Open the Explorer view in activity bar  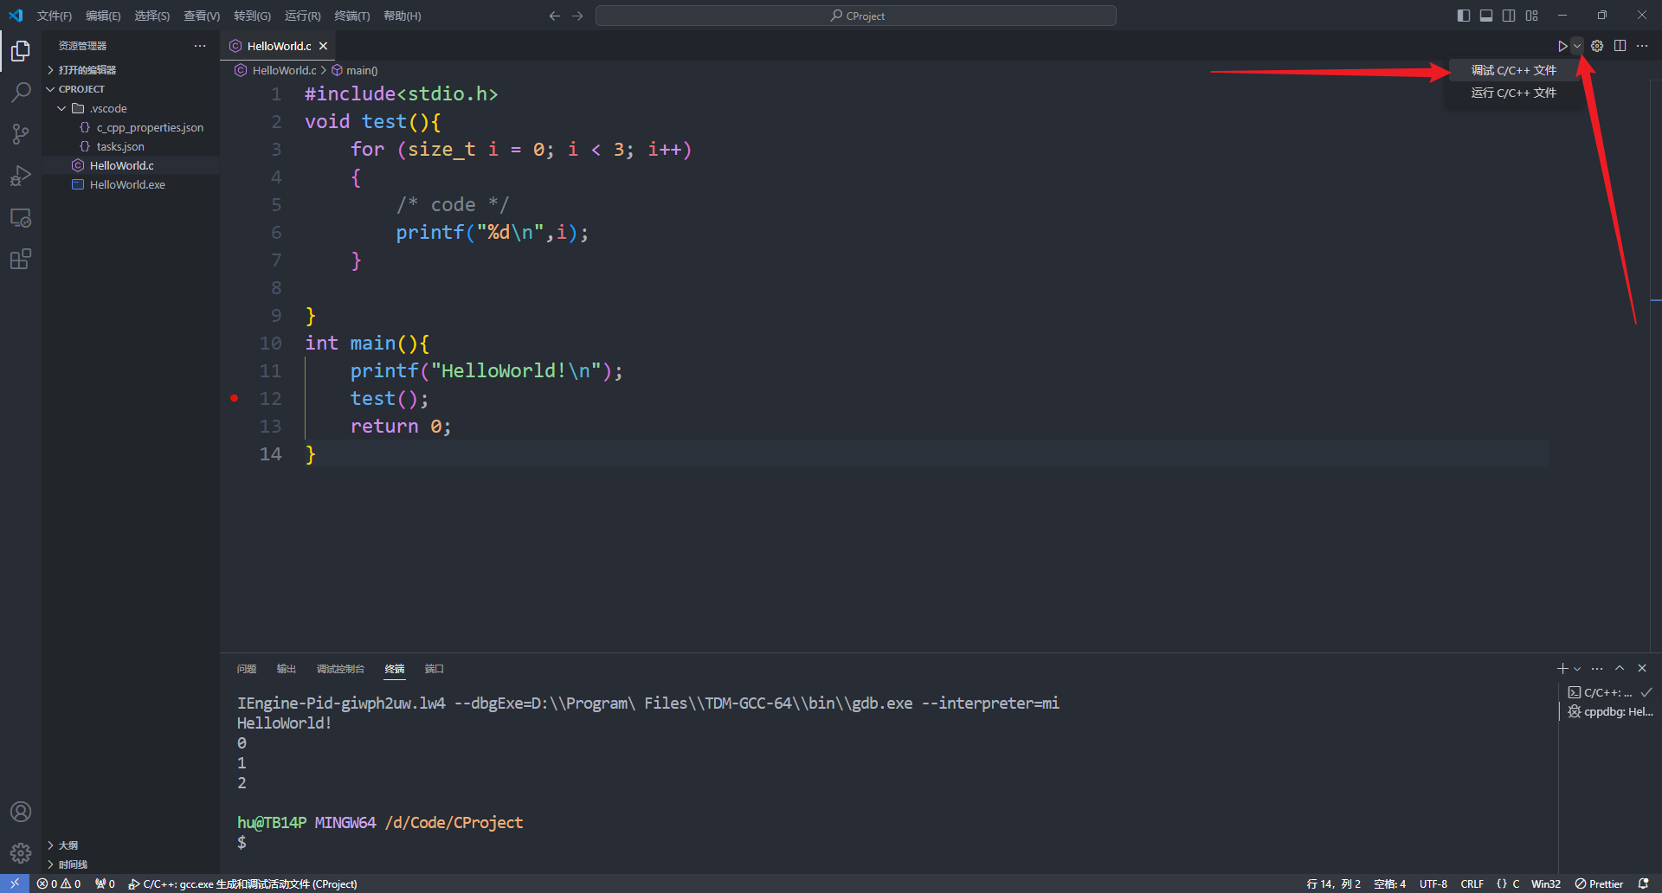[x=21, y=51]
